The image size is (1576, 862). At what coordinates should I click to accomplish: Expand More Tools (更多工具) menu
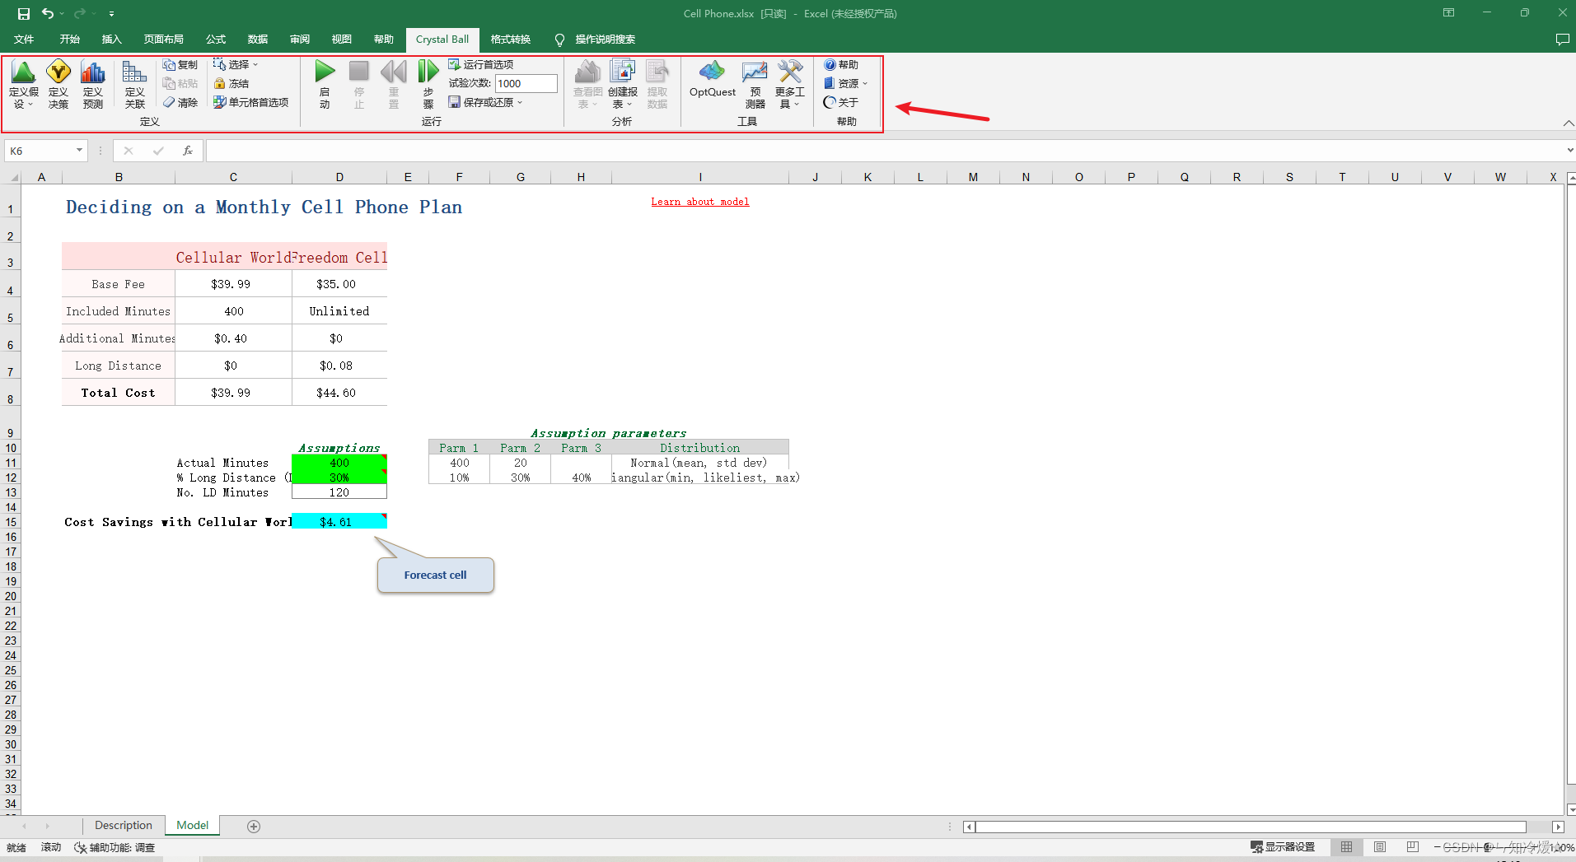tap(789, 84)
